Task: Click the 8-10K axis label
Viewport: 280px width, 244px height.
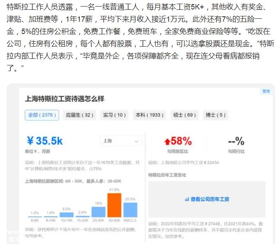Action: click(50, 220)
